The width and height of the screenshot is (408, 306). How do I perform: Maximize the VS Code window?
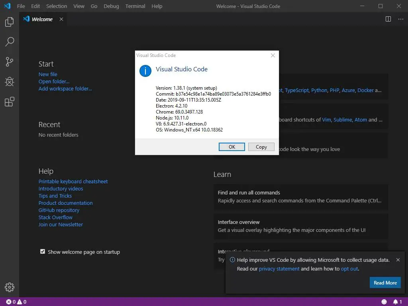381,6
